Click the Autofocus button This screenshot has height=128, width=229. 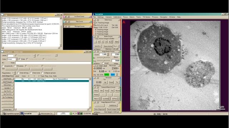click(113, 105)
